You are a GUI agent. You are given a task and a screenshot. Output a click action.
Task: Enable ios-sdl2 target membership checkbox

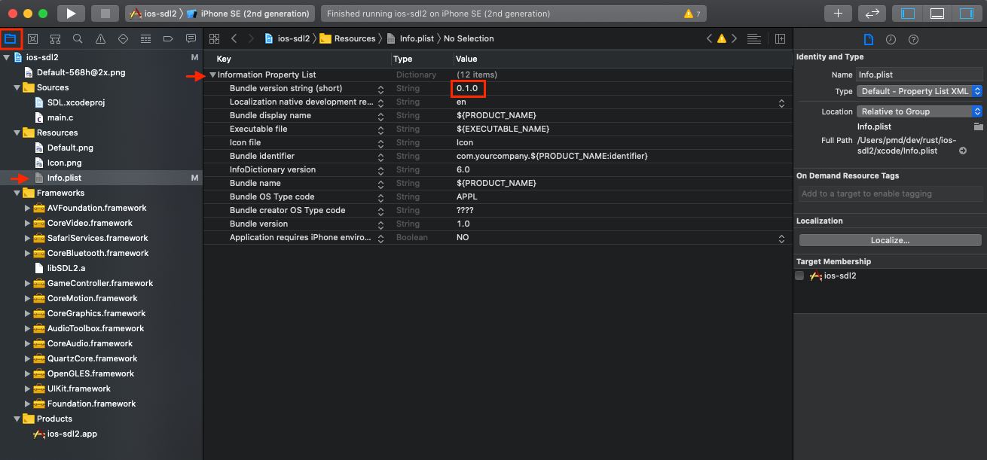click(x=799, y=276)
